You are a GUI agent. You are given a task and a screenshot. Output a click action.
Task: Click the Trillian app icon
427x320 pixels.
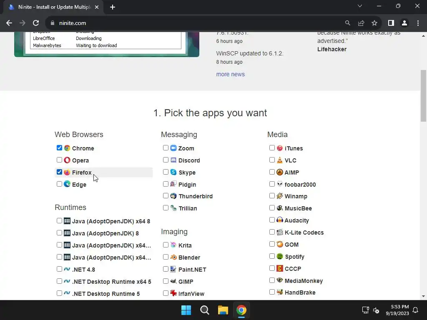click(173, 208)
